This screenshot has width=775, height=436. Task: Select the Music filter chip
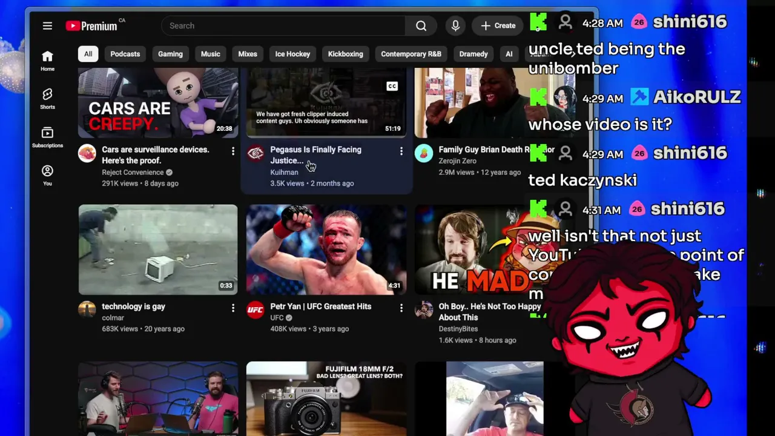coord(210,54)
